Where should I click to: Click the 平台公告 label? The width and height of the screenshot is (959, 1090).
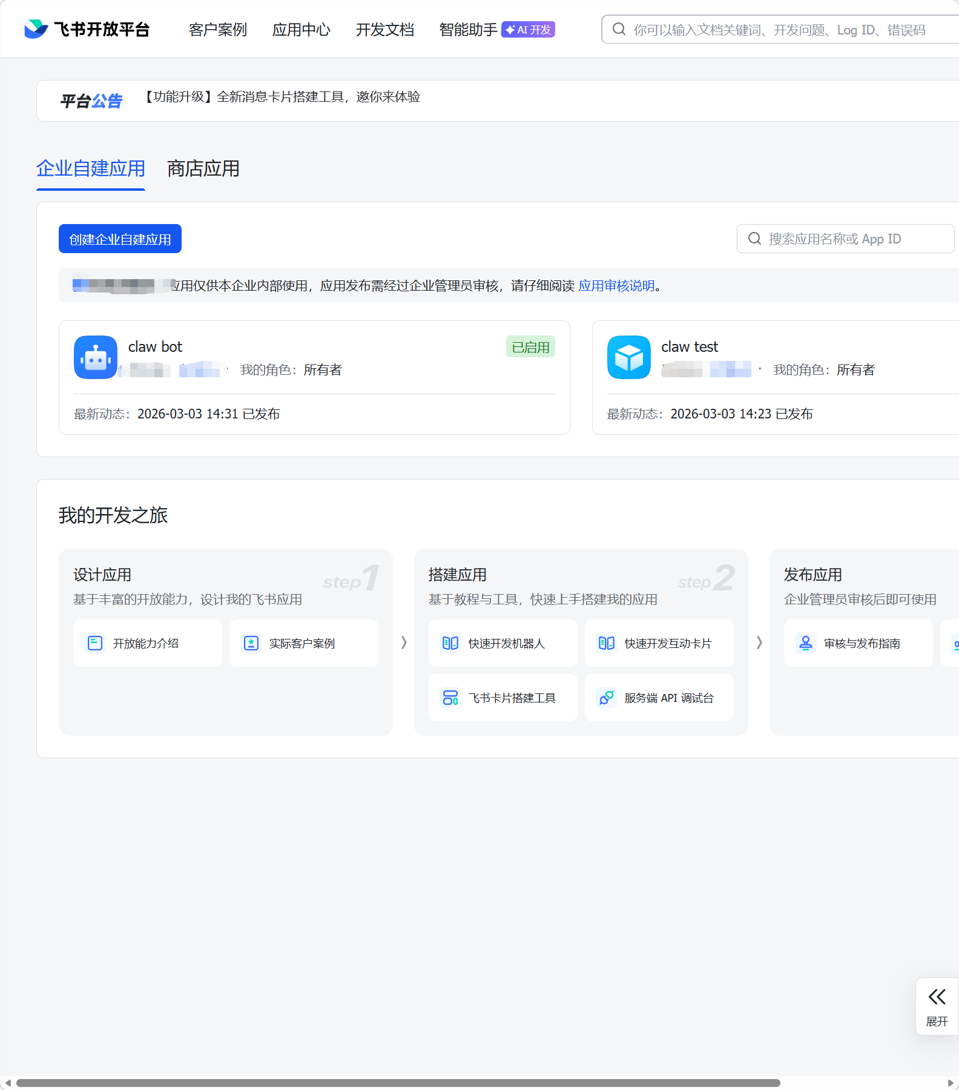(91, 101)
